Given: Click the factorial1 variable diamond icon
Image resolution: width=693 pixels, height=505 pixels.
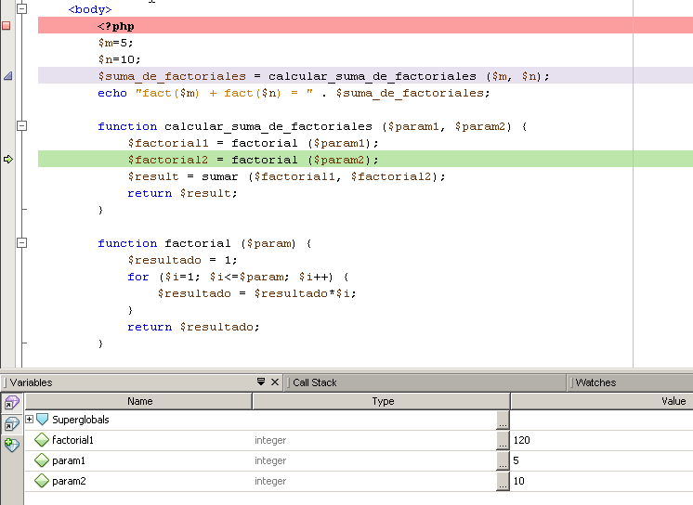Looking at the screenshot, I should [42, 440].
